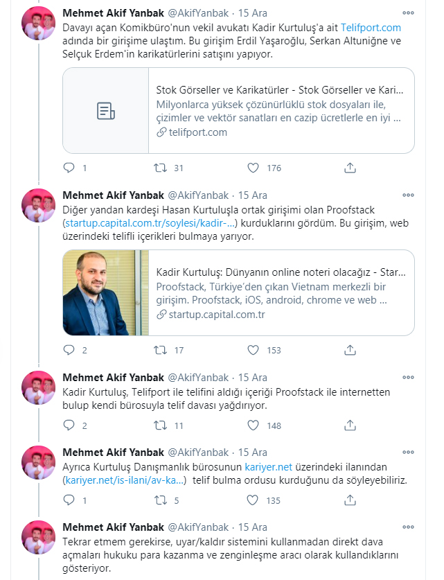The image size is (444, 580).
Task: Open the Kadir Kurtuluş article photo thumbnail
Action: click(x=106, y=292)
